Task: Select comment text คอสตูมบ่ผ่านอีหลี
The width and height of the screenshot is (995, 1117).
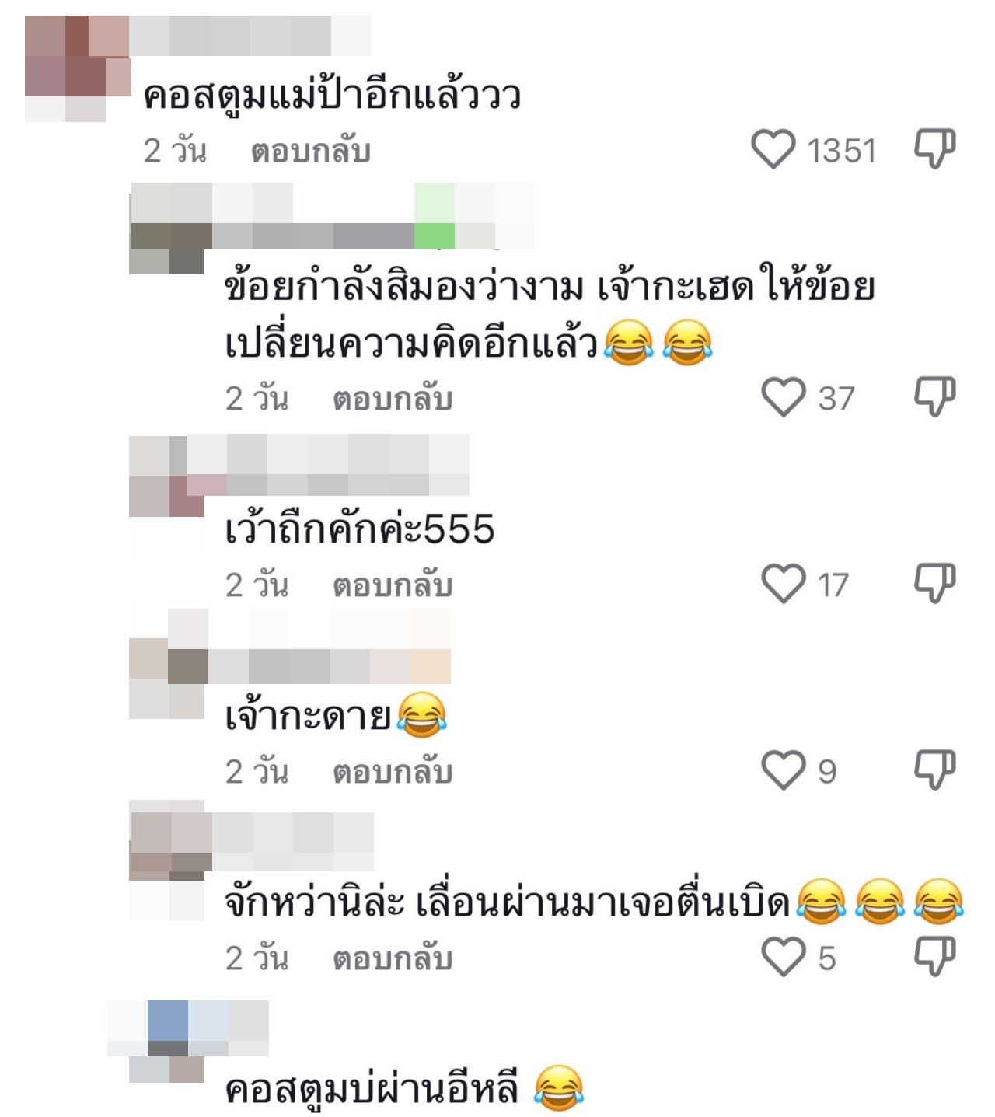Action: click(372, 1088)
